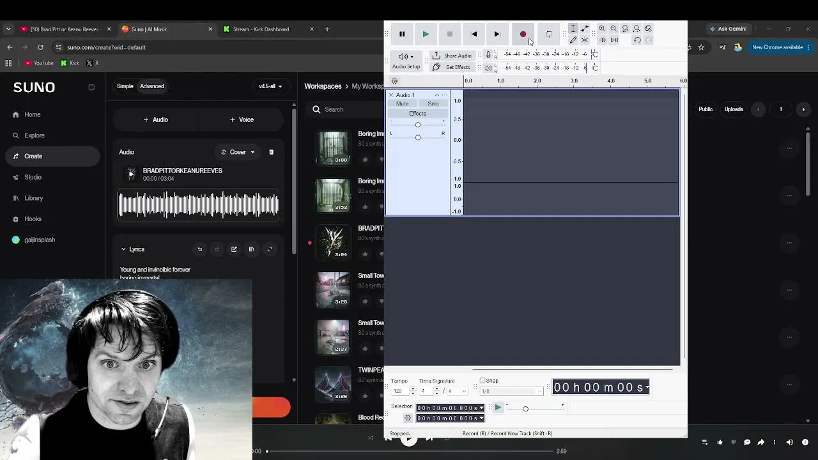Screen dimensions: 818x460
Task: Open the Kick bookmark
Action: 70,63
